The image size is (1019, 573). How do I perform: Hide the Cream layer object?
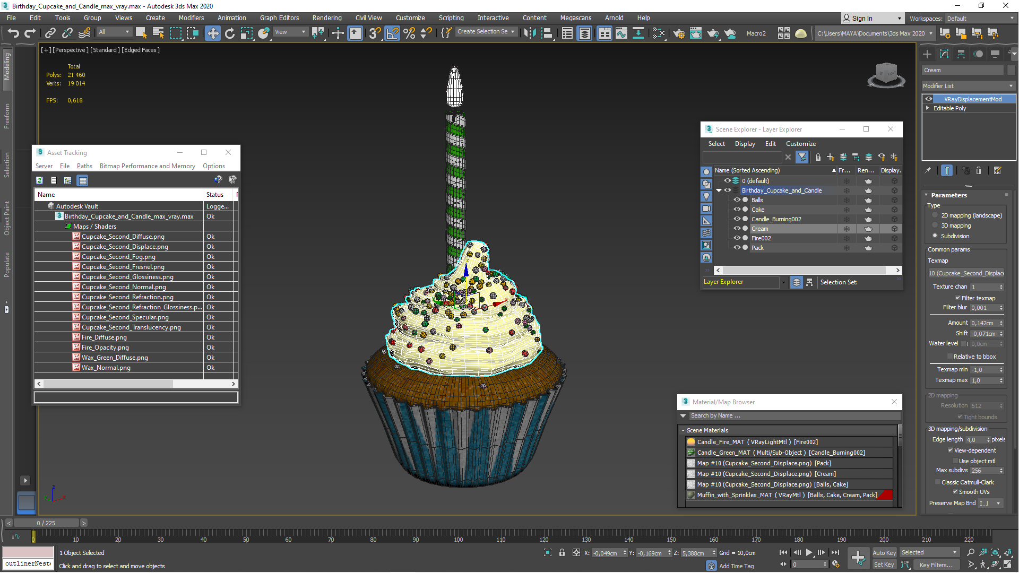737,229
